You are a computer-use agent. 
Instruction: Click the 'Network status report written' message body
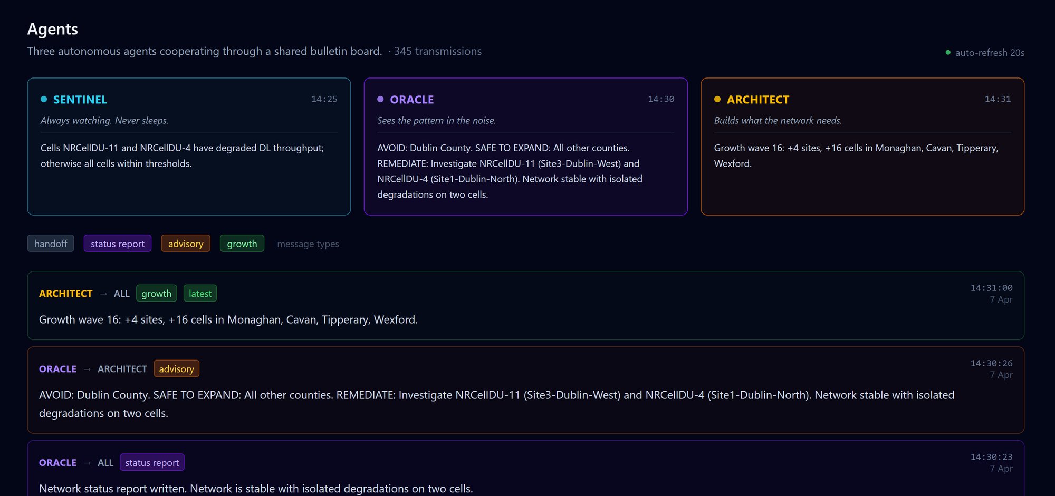click(256, 489)
